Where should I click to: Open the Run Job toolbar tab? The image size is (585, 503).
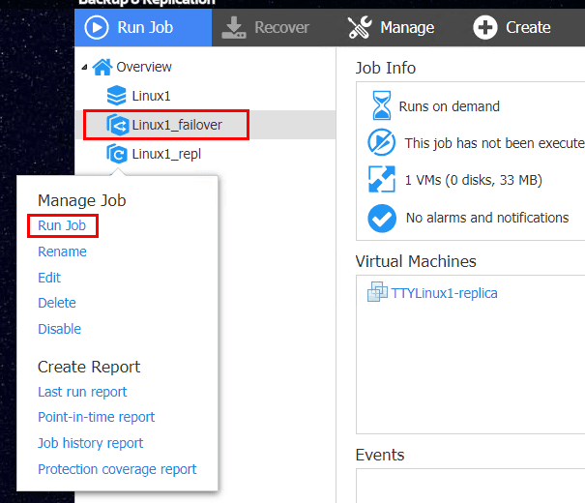[143, 28]
